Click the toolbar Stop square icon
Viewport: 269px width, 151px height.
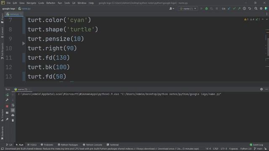[217, 8]
